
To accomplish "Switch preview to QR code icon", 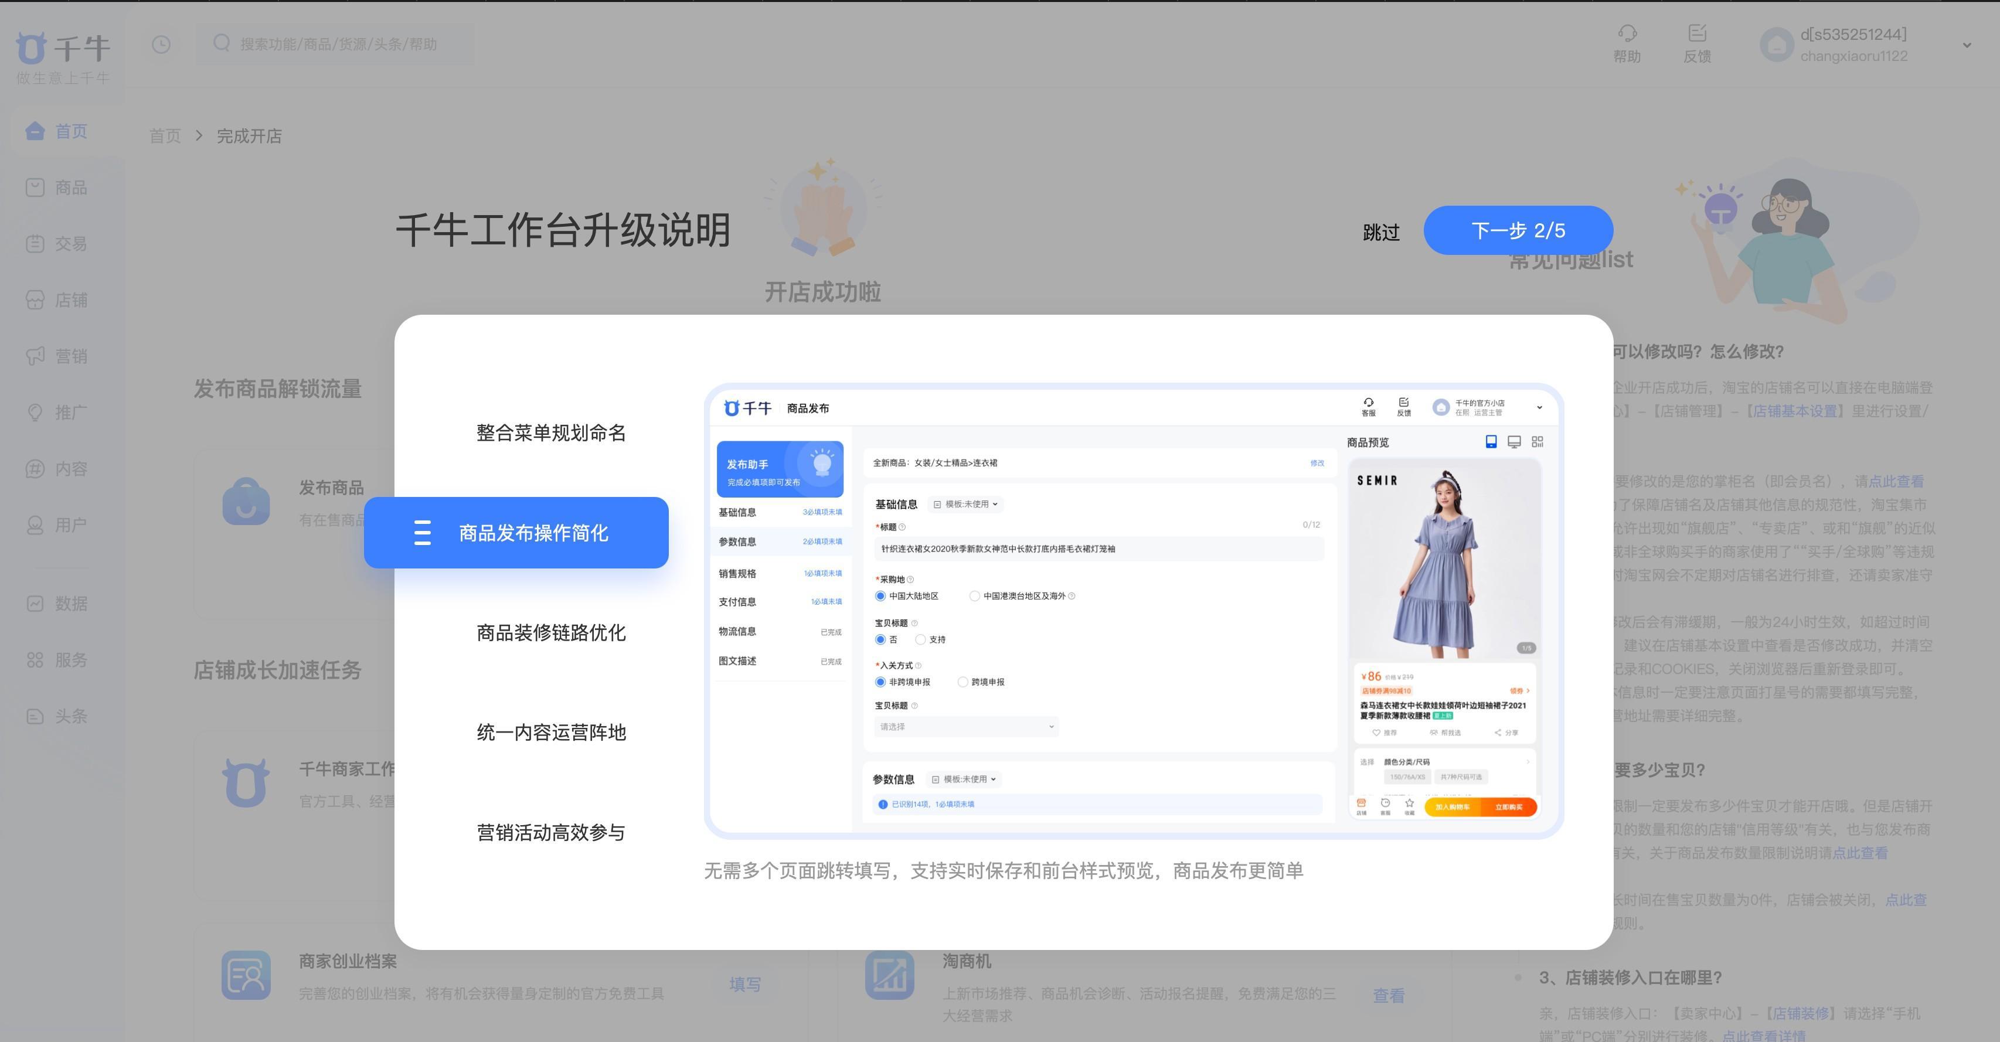I will click(1538, 442).
